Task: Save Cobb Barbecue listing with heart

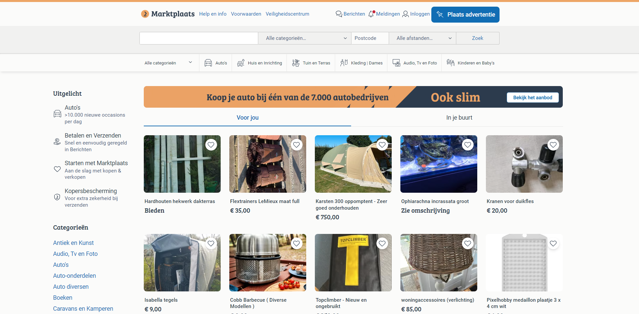Action: pyautogui.click(x=297, y=244)
